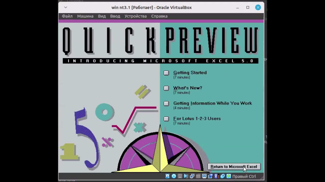Screen dimensions: 325x182
Task: Open the For Lotus 1-2-3 Users title
Action: pyautogui.click(x=197, y=119)
